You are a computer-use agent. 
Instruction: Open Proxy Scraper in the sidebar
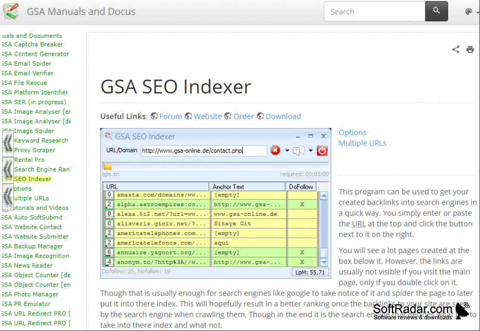pos(34,150)
